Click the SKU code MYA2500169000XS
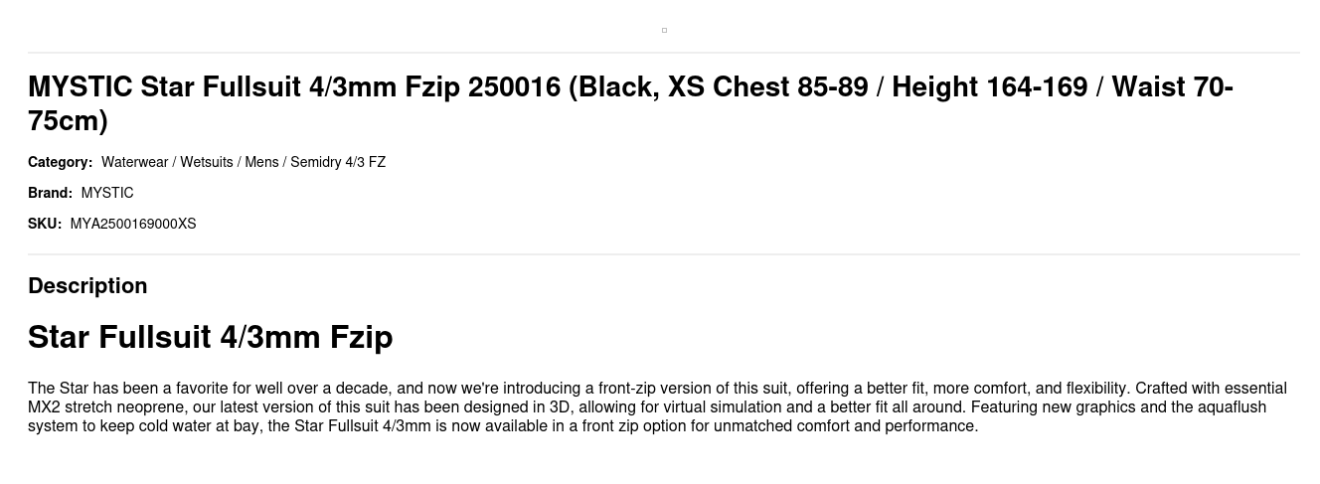Screen dimensions: 1320x484 pos(133,224)
